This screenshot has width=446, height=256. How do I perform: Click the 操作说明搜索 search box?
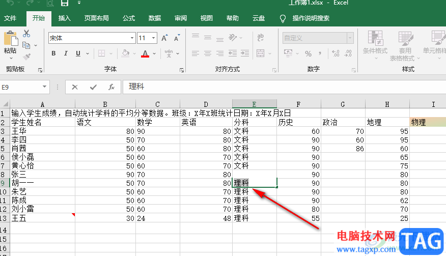(x=311, y=18)
